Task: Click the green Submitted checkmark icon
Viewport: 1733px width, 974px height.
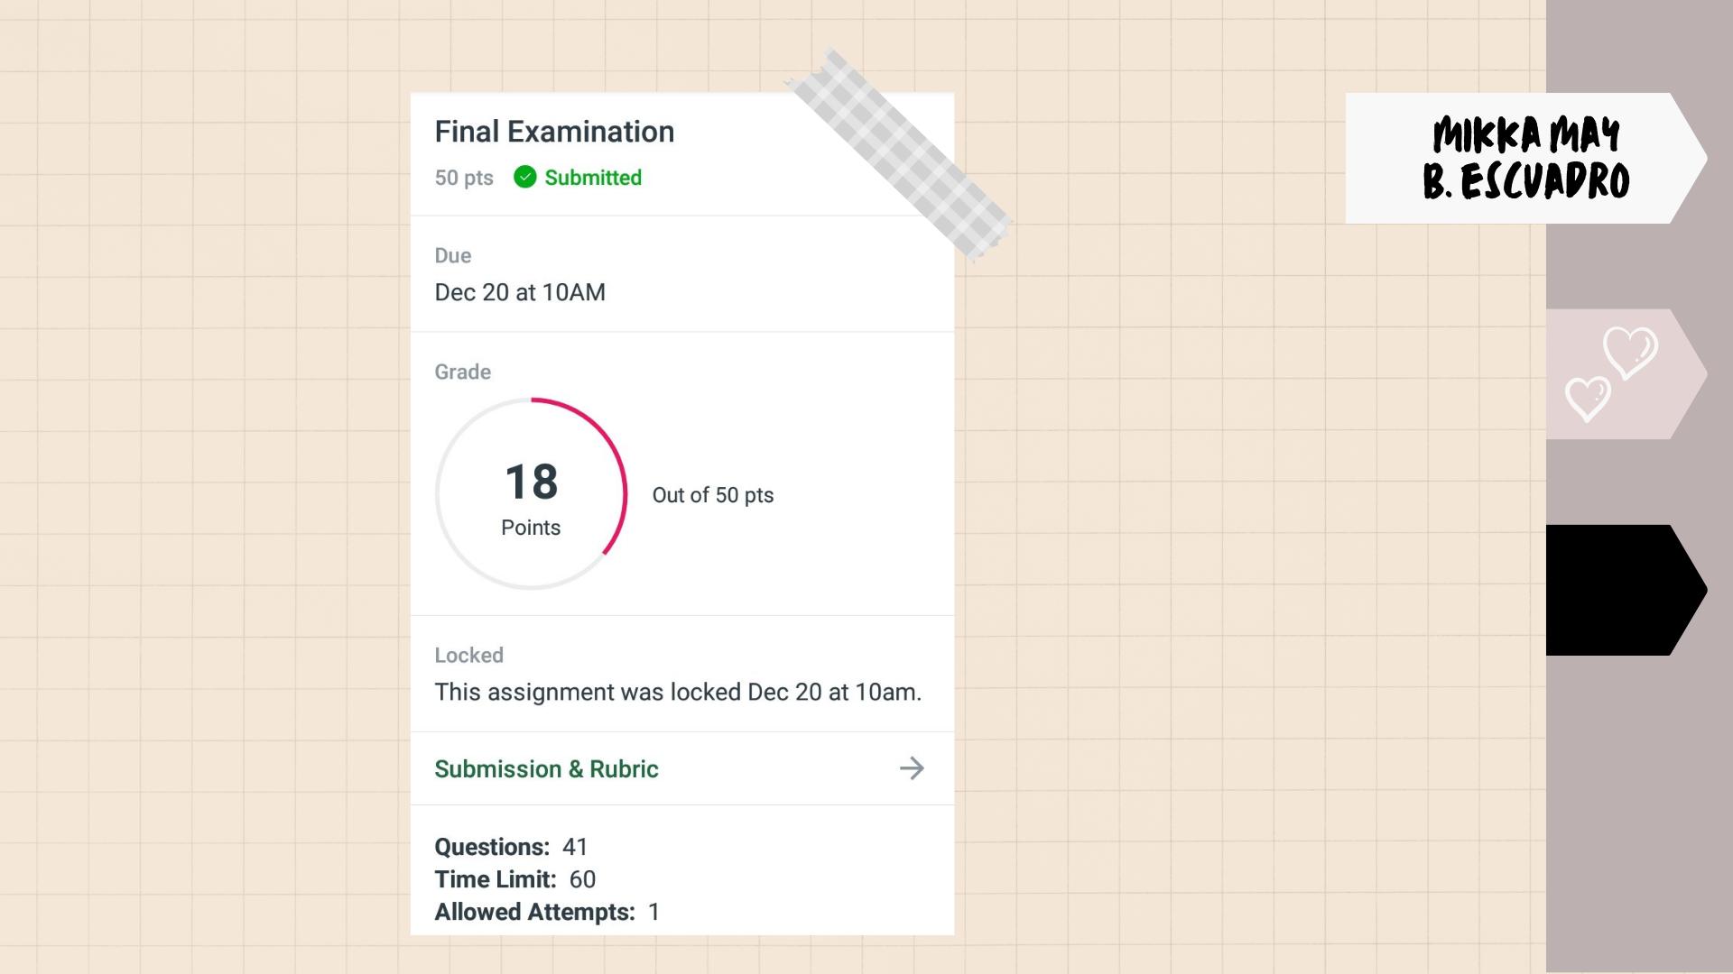Action: (524, 177)
